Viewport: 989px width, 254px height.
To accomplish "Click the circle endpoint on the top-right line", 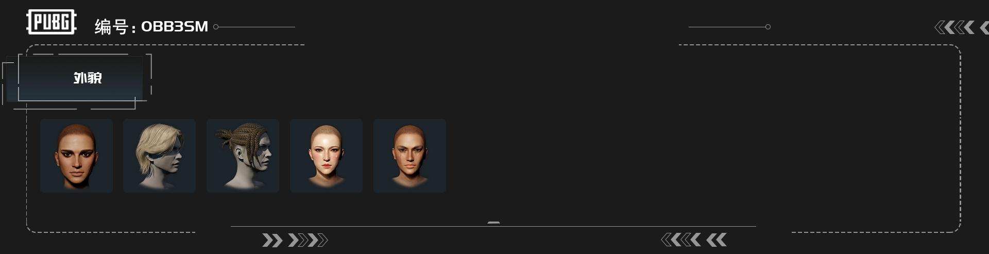I will 768,27.
